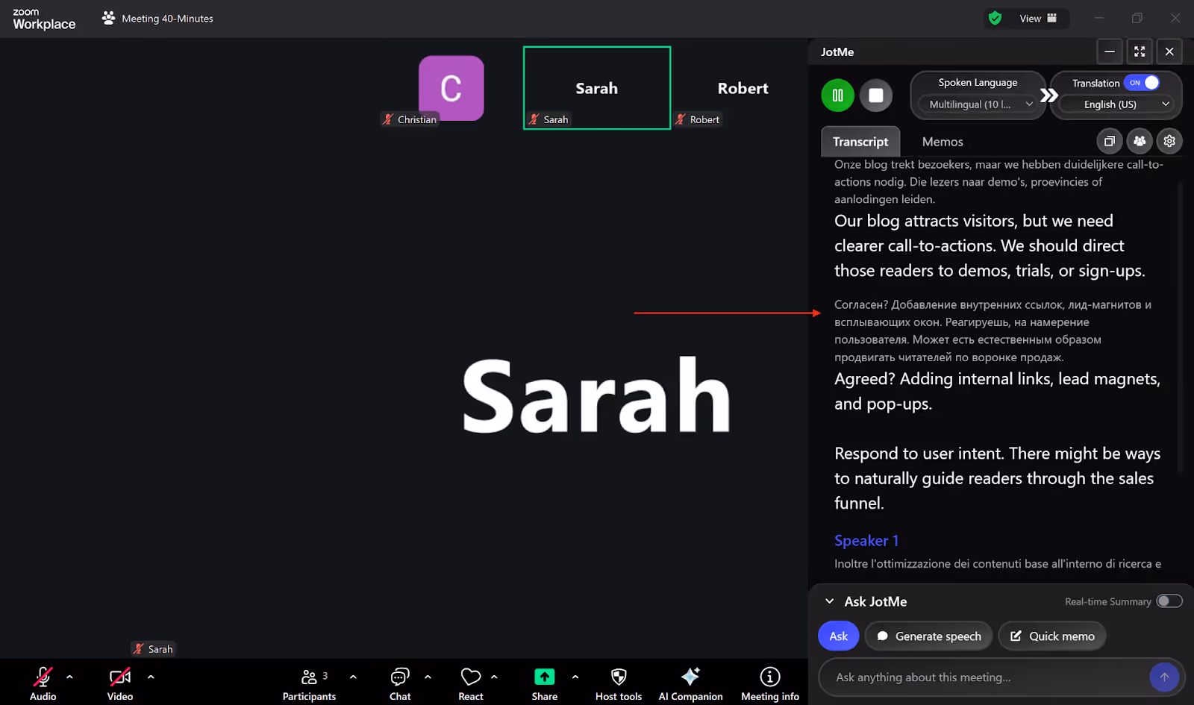1194x705 pixels.
Task: Expand the participants options arrow
Action: coord(353,677)
